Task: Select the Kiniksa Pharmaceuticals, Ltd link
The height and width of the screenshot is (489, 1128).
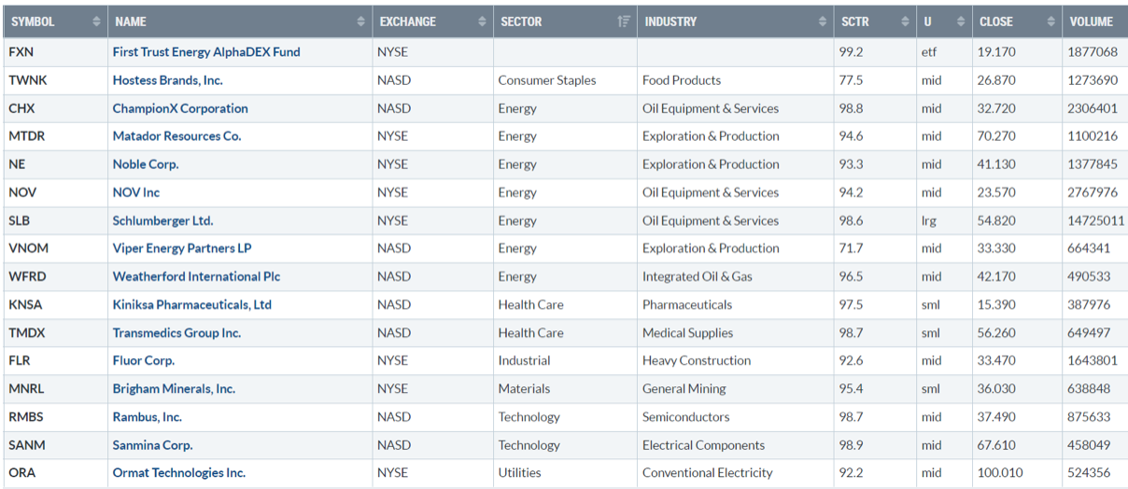Action: point(191,305)
